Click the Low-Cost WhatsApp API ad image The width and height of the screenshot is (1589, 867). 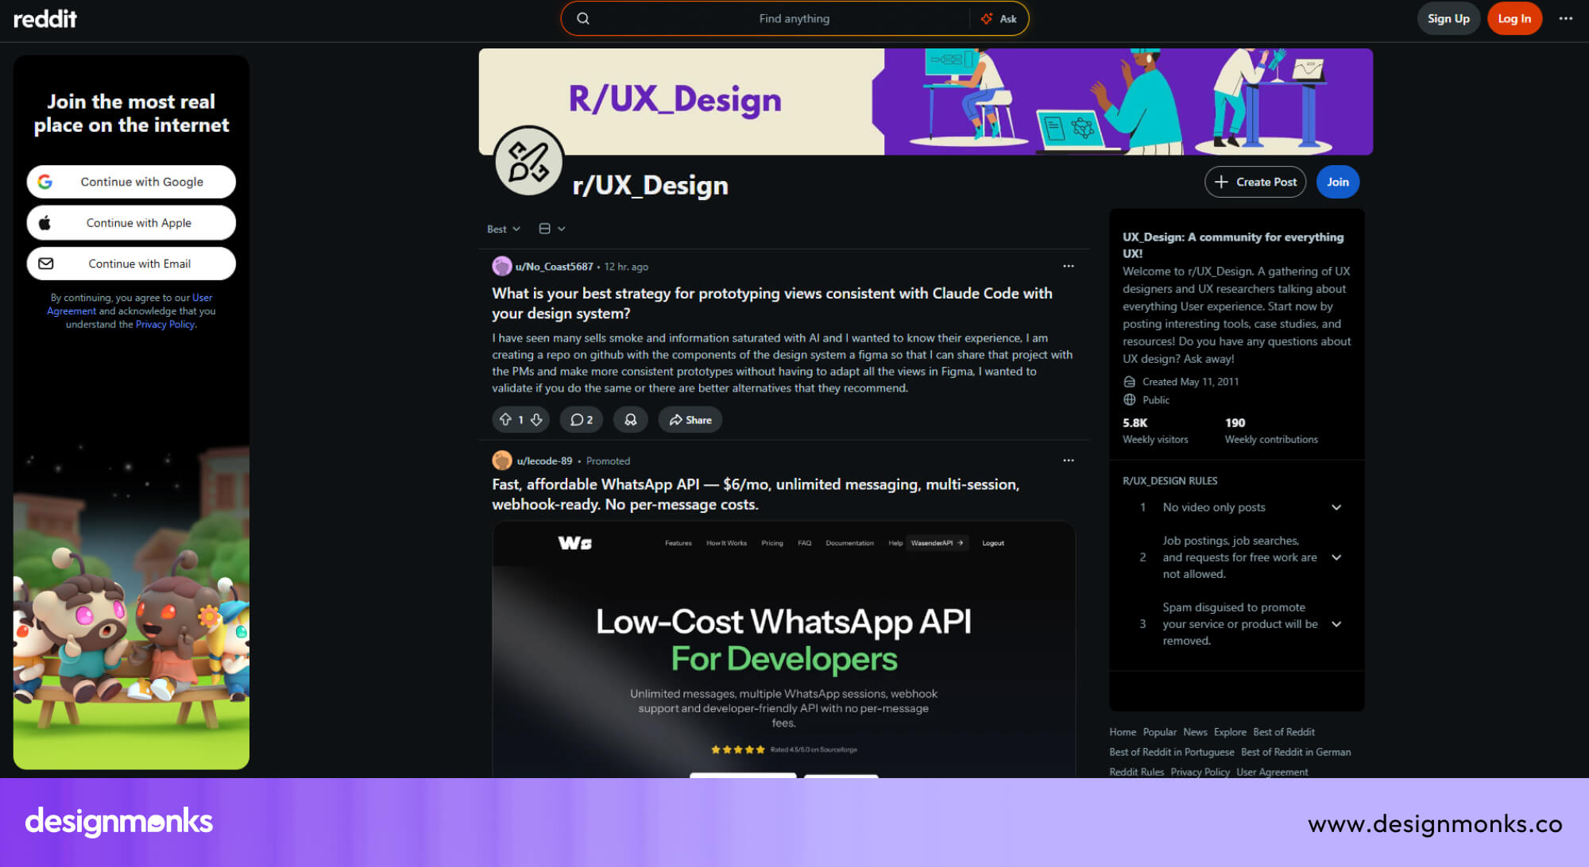783,649
